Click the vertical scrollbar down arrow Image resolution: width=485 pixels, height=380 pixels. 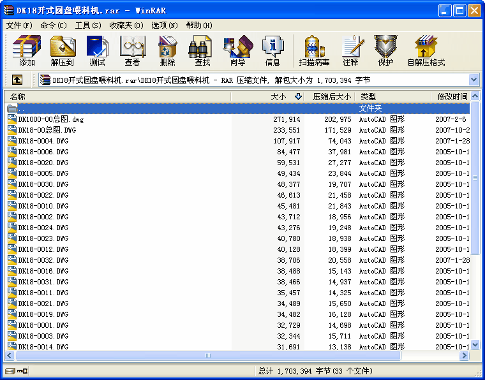(x=474, y=345)
